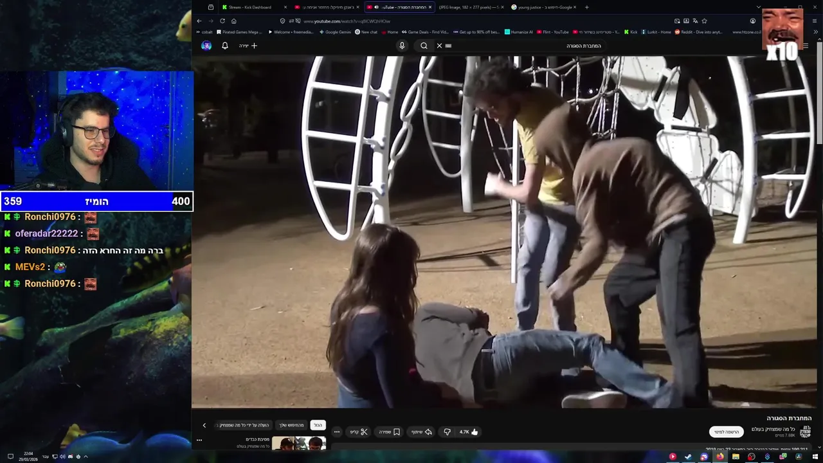823x463 pixels.
Task: Click the browser back arrow
Action: pos(199,21)
